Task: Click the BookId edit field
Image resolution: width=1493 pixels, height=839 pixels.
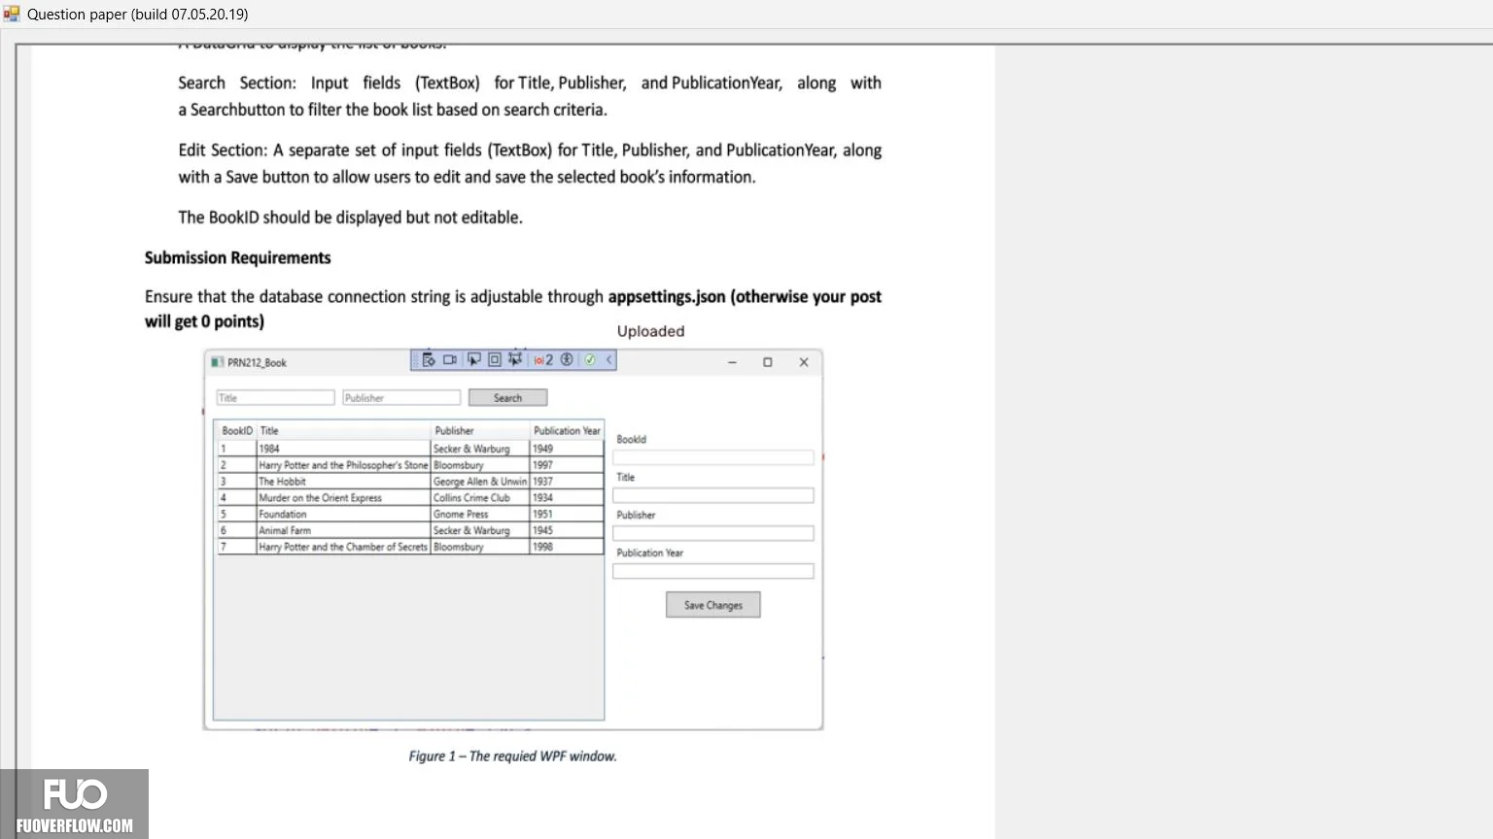Action: click(713, 457)
